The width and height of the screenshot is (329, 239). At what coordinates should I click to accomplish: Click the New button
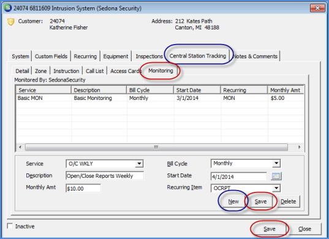click(x=233, y=202)
